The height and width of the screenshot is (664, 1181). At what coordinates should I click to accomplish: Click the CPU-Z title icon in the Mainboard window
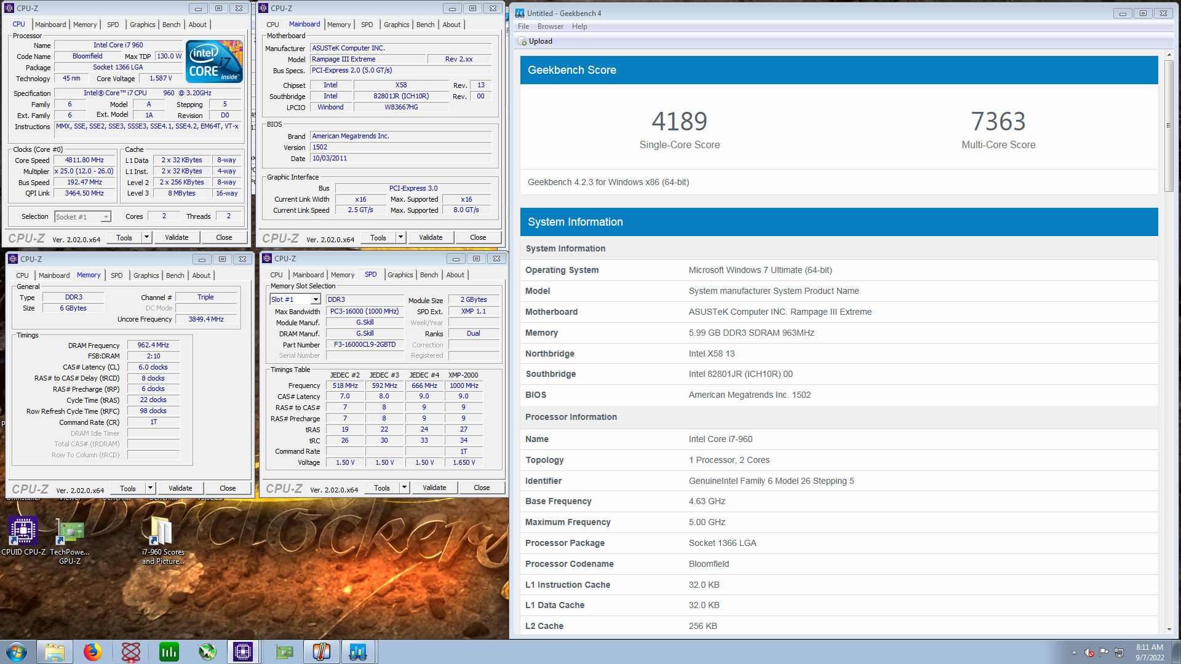pyautogui.click(x=263, y=8)
